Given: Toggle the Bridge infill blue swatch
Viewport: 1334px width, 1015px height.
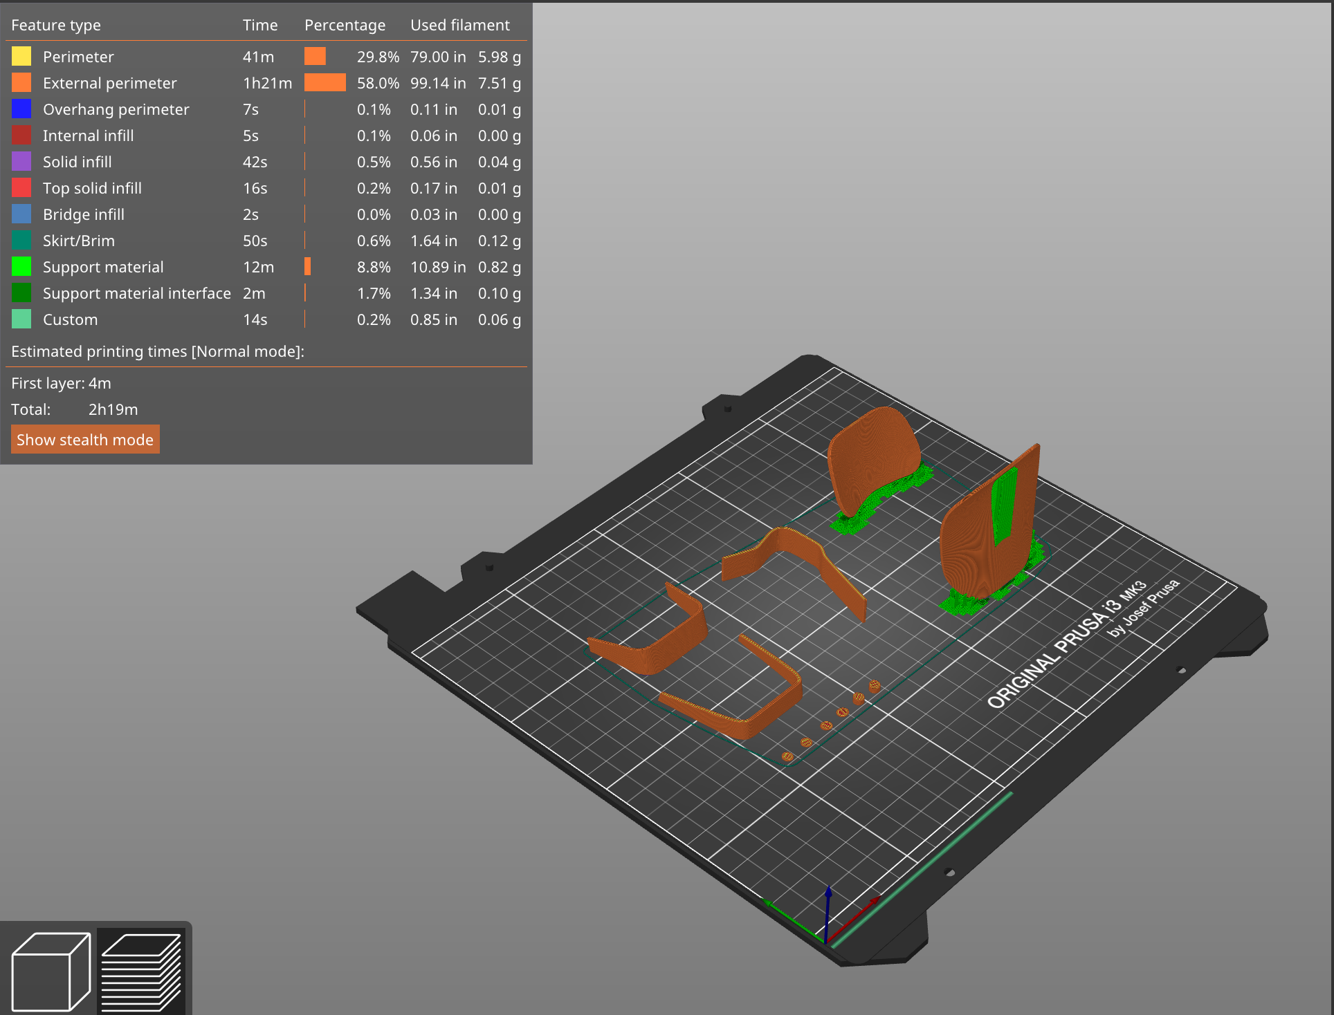Looking at the screenshot, I should (x=21, y=214).
